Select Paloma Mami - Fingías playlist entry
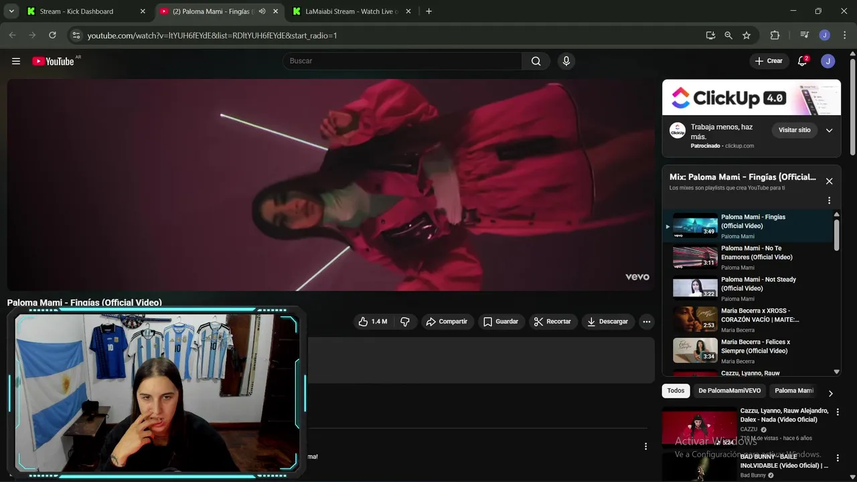This screenshot has height=482, width=857. coord(749,226)
